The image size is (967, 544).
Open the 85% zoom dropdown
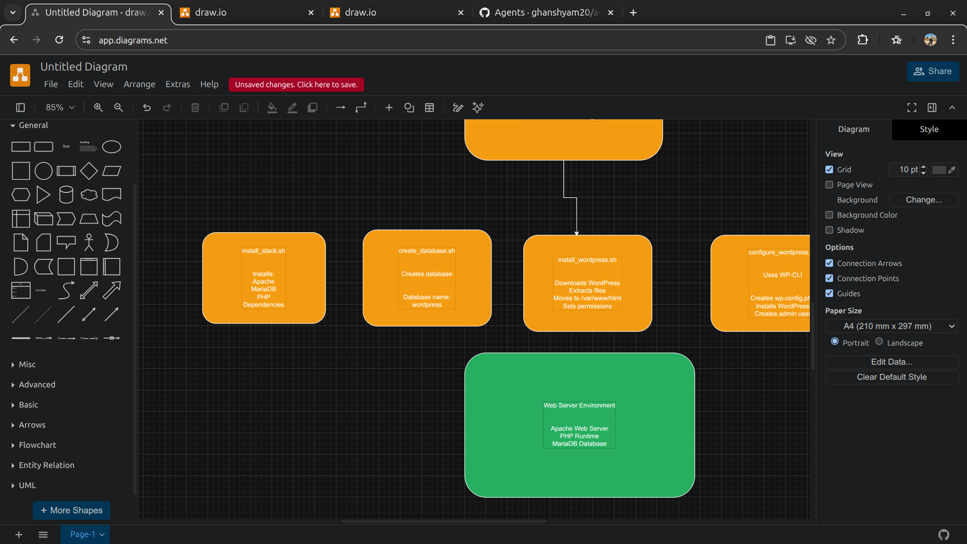60,107
